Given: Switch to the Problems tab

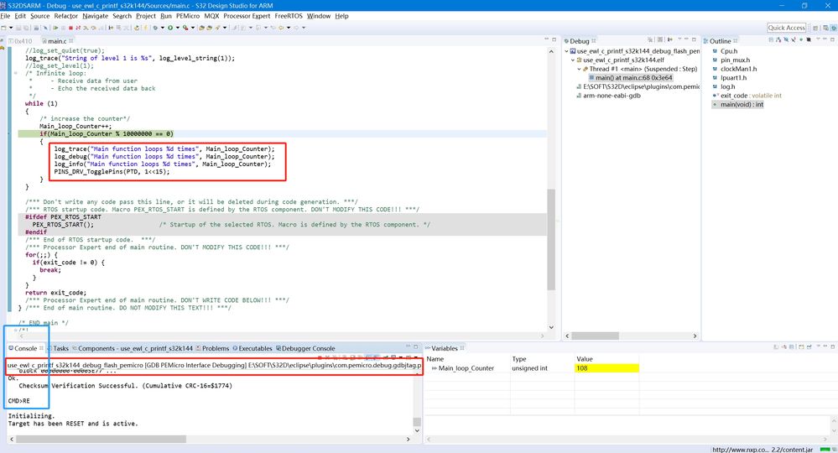Looking at the screenshot, I should (x=212, y=348).
